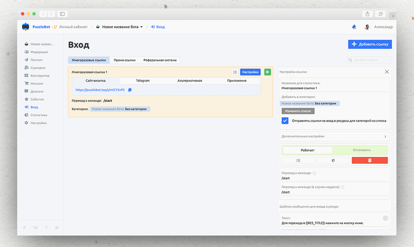Viewport: 414px width, 247px height.
Task: Open the https://puzzlebot.top link
Action: pos(100,90)
